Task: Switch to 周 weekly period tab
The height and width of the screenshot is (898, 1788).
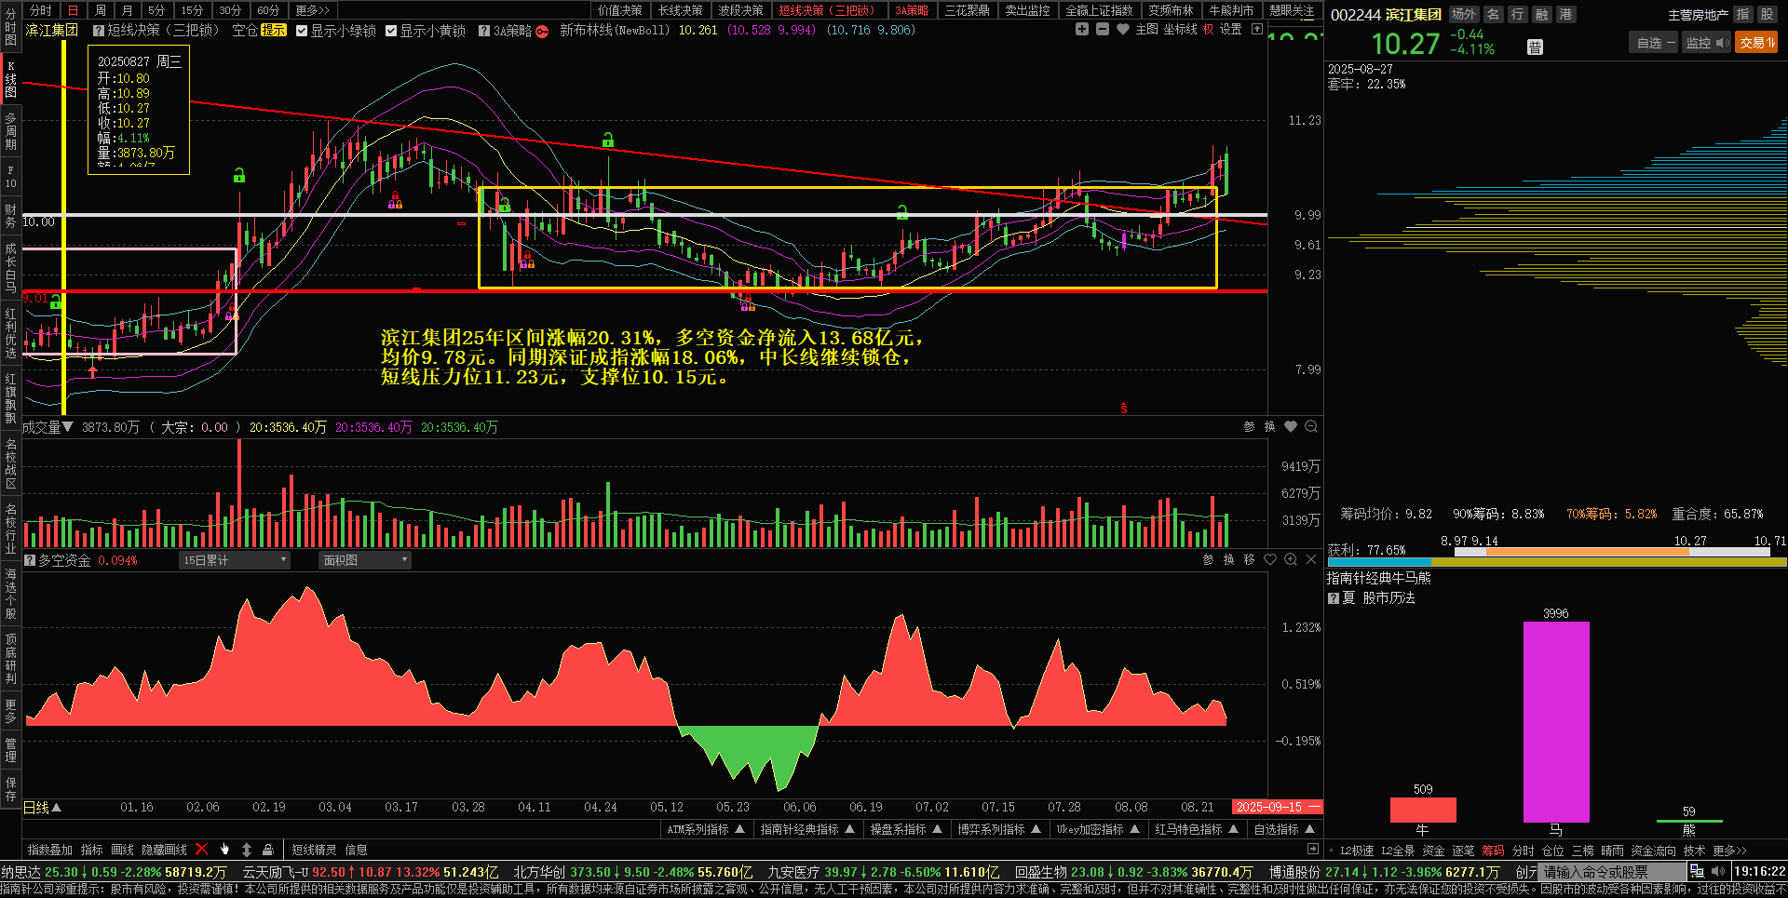Action: 101,10
